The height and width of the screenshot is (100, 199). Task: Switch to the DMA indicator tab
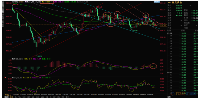(x=59, y=97)
